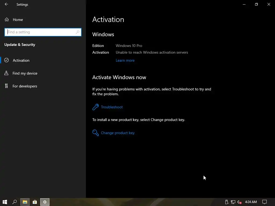The image size is (275, 206).
Task: Open the Action Center notifications icon
Action: click(x=265, y=202)
